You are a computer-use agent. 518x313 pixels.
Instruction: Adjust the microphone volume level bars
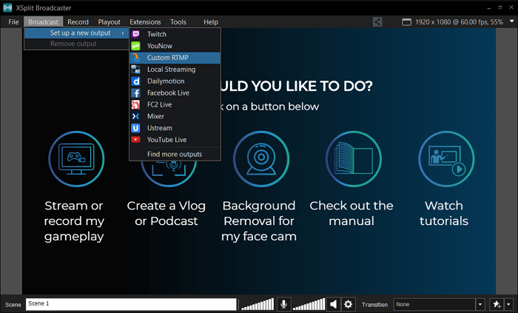pyautogui.click(x=258, y=304)
